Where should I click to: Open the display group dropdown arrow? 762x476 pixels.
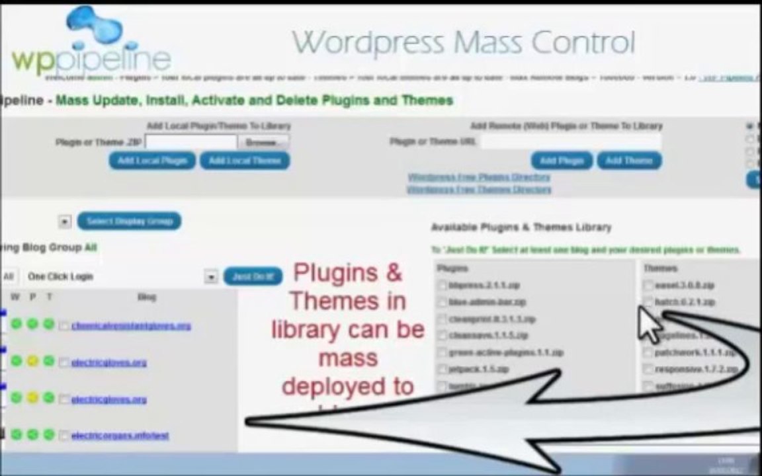65,222
